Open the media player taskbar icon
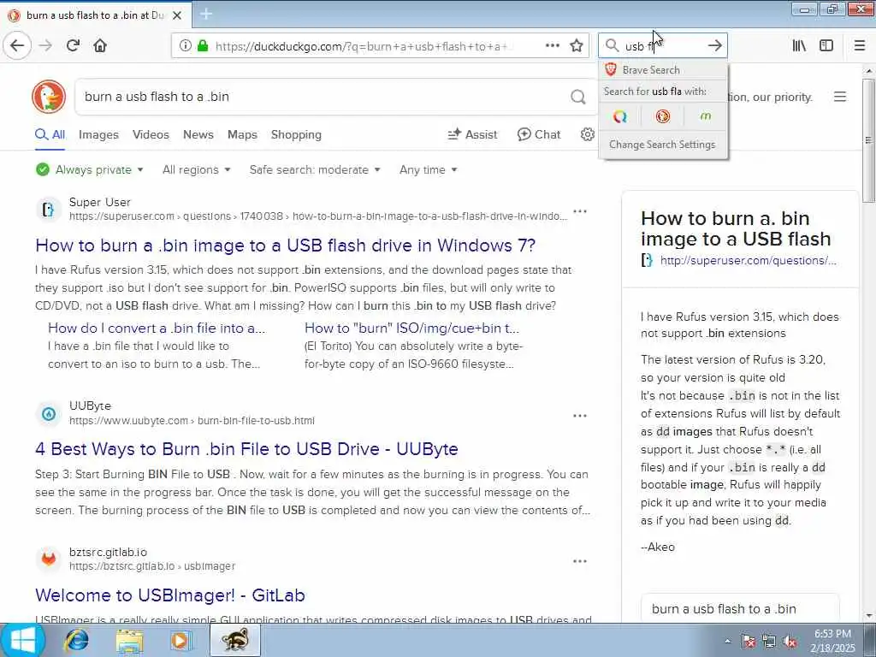This screenshot has width=876, height=657. tap(181, 641)
